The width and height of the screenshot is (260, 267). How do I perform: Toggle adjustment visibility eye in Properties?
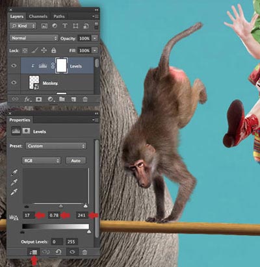tap(72, 252)
